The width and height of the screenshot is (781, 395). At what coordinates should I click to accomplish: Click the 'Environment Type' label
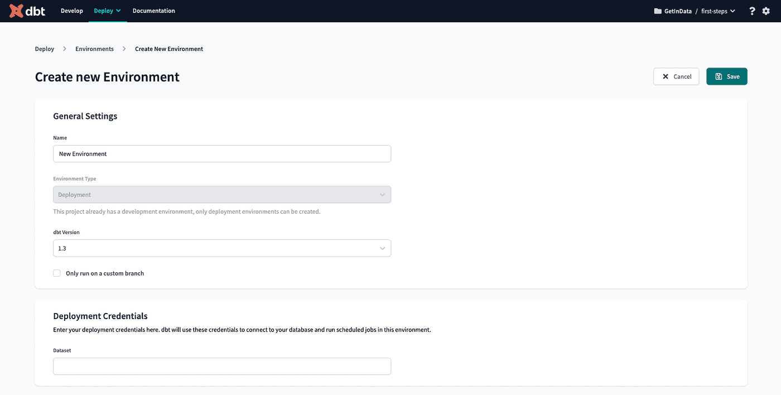(x=75, y=179)
